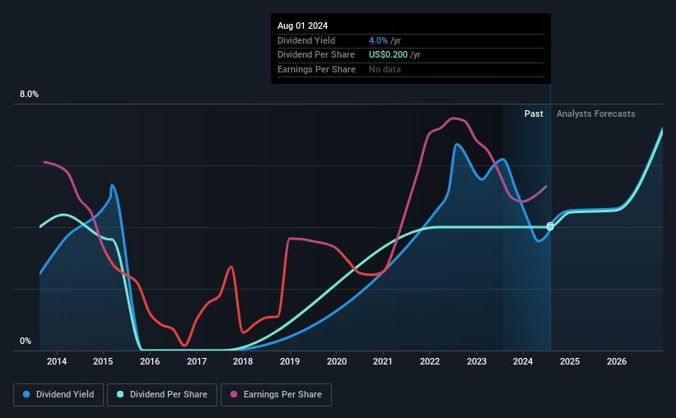Toggle the Dividend Yield legend button
676x418 pixels.
[58, 395]
